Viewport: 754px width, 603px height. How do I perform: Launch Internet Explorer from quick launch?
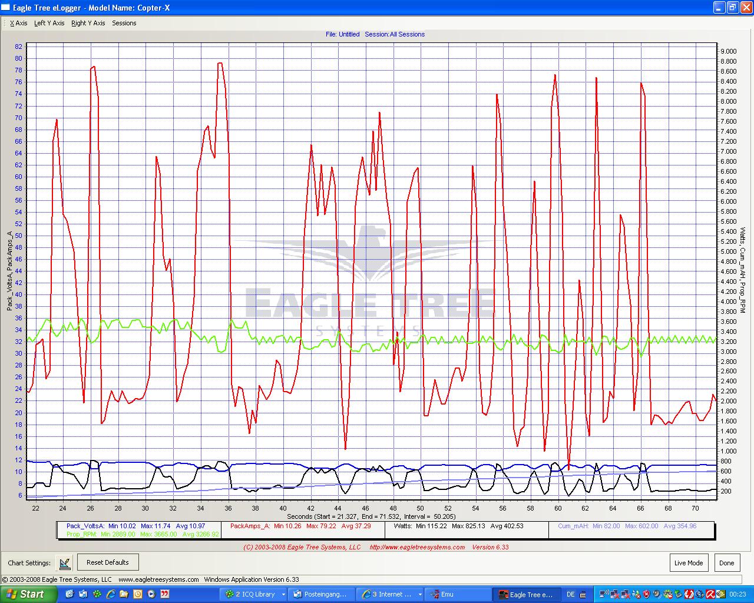[x=110, y=595]
